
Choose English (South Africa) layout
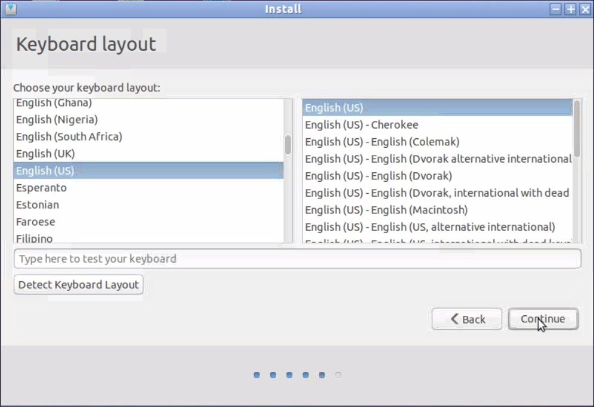[x=148, y=136]
